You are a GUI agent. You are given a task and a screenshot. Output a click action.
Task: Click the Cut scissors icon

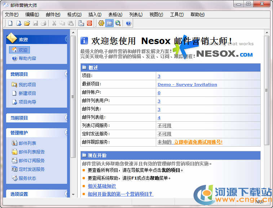(x=54, y=23)
